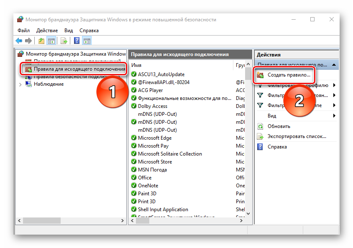Select the Paint 3D outbound rule
The height and width of the screenshot is (248, 353).
[147, 194]
